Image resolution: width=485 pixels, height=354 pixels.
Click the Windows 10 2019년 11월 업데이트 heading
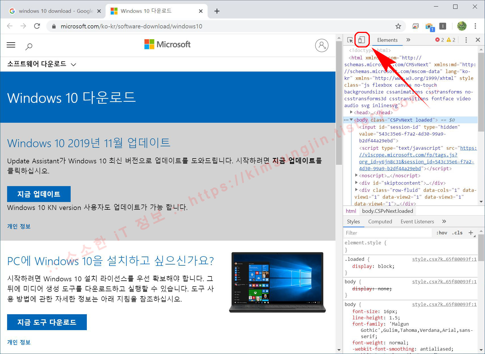(89, 143)
